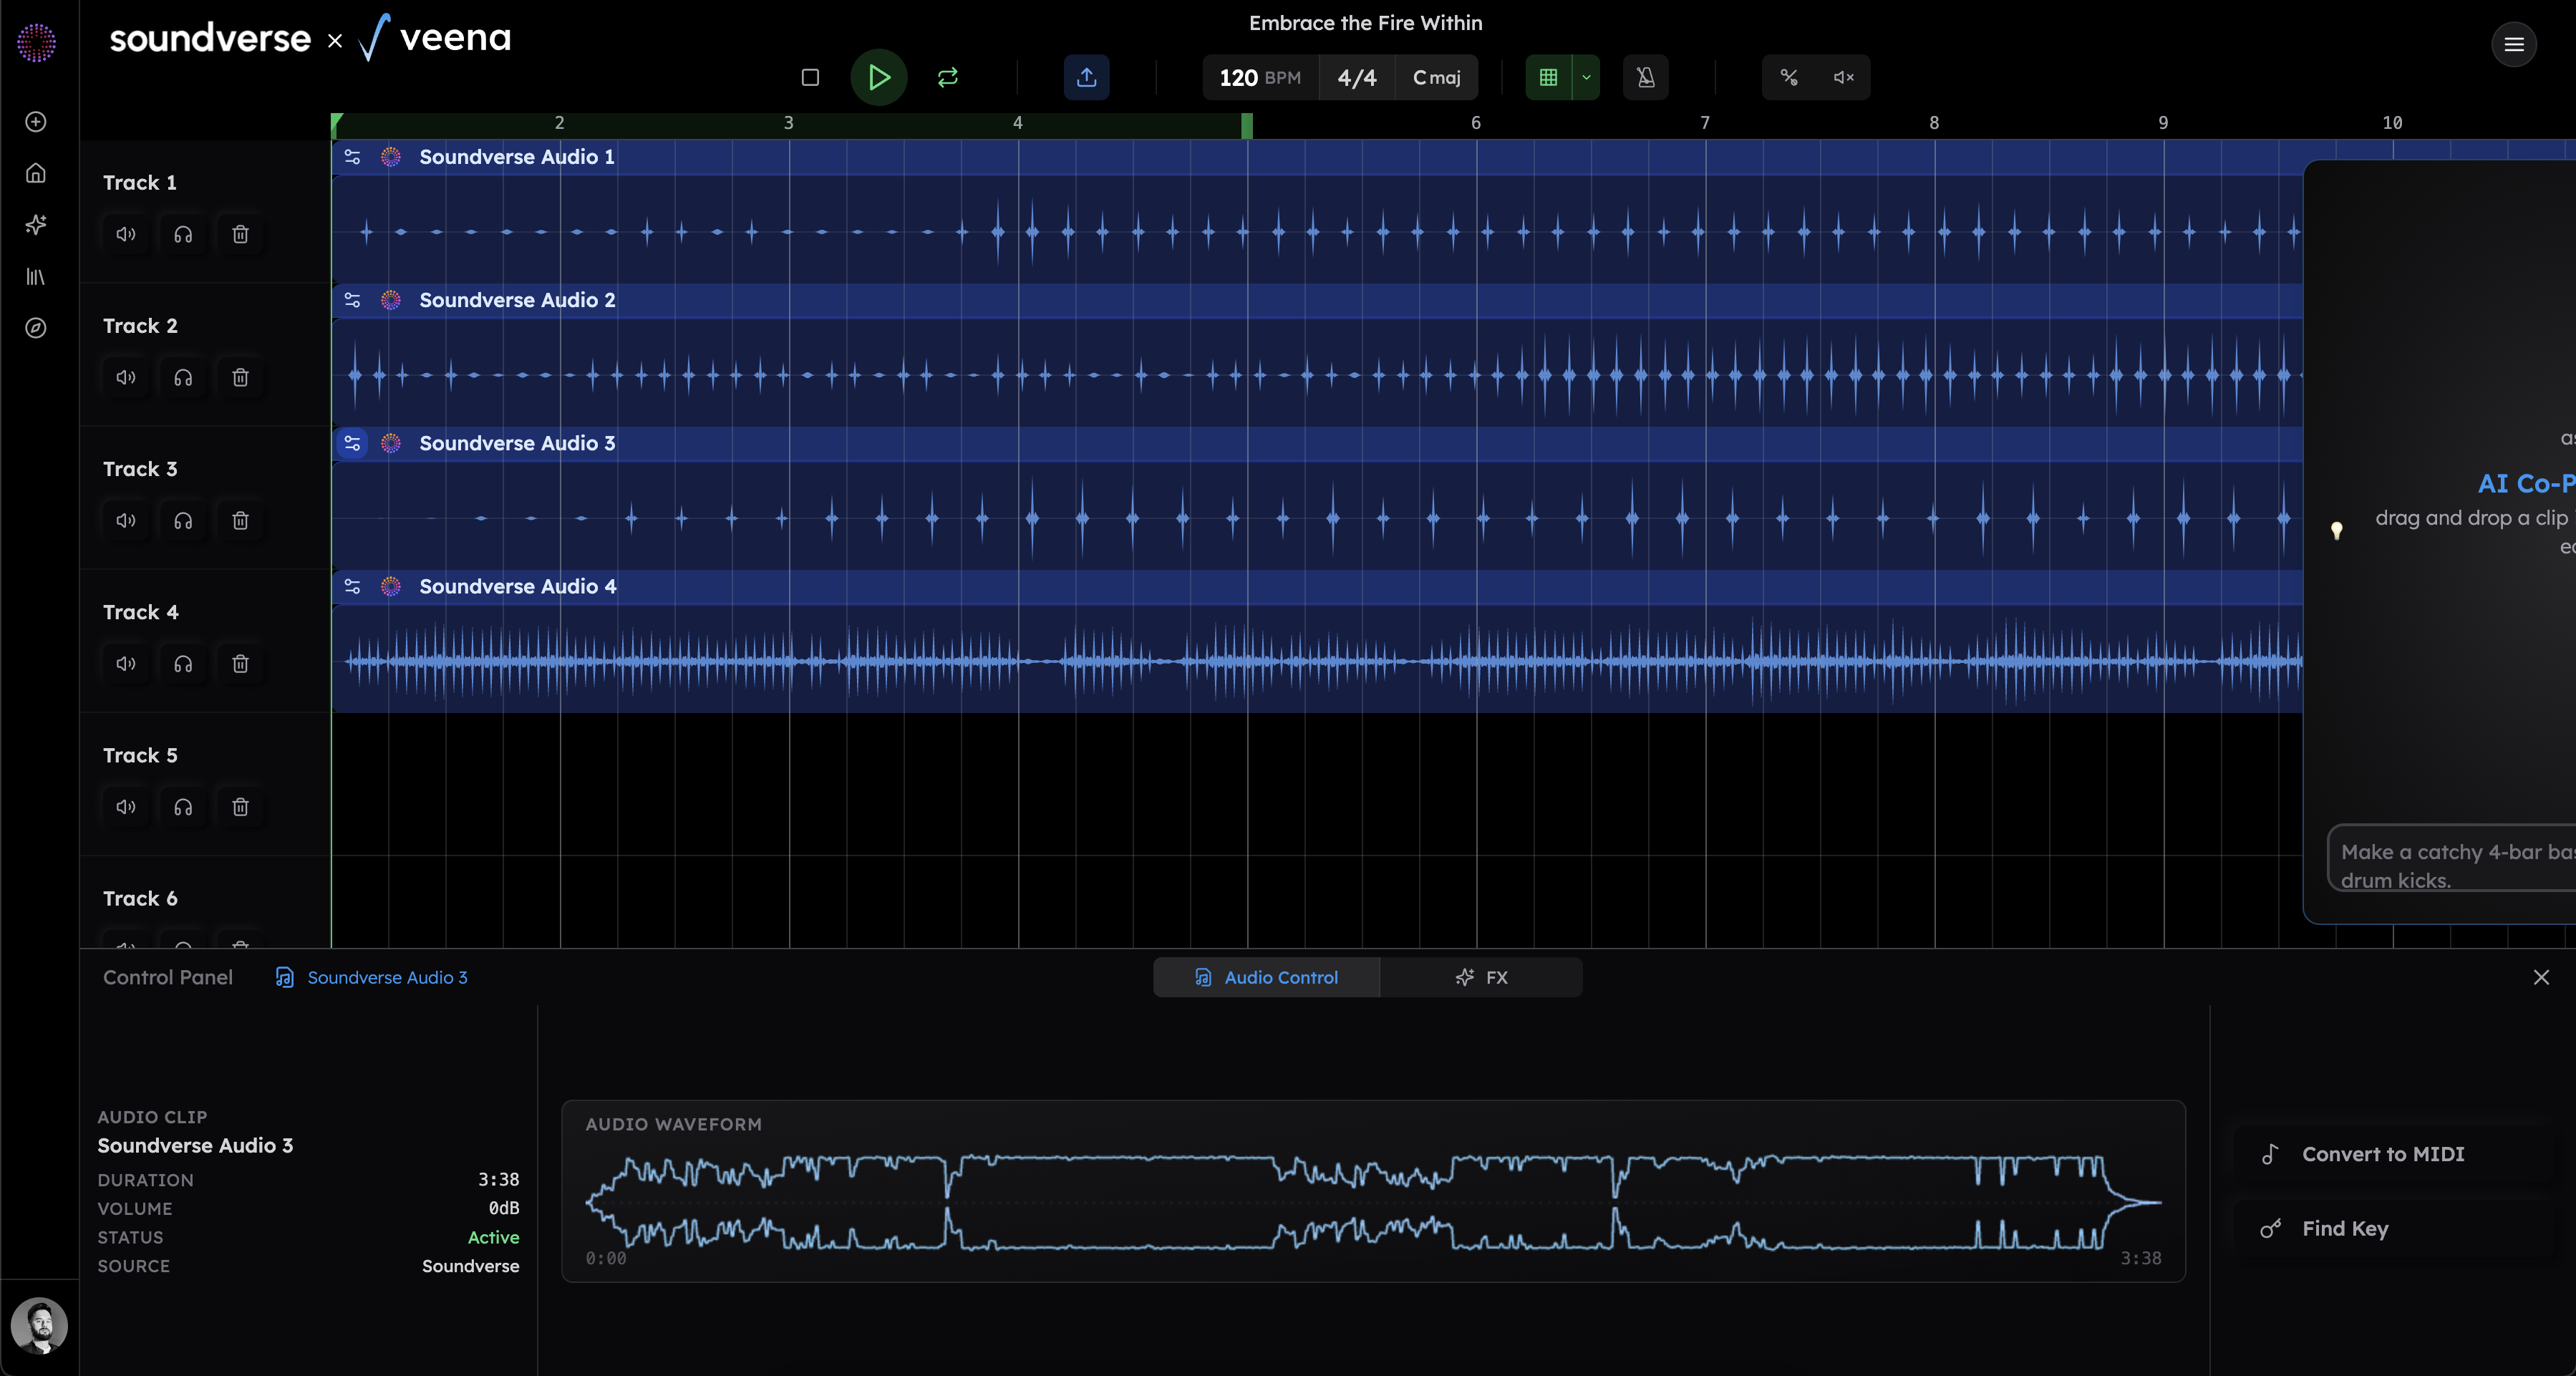Click the export upload icon
2576x1376 pixels.
1087,77
